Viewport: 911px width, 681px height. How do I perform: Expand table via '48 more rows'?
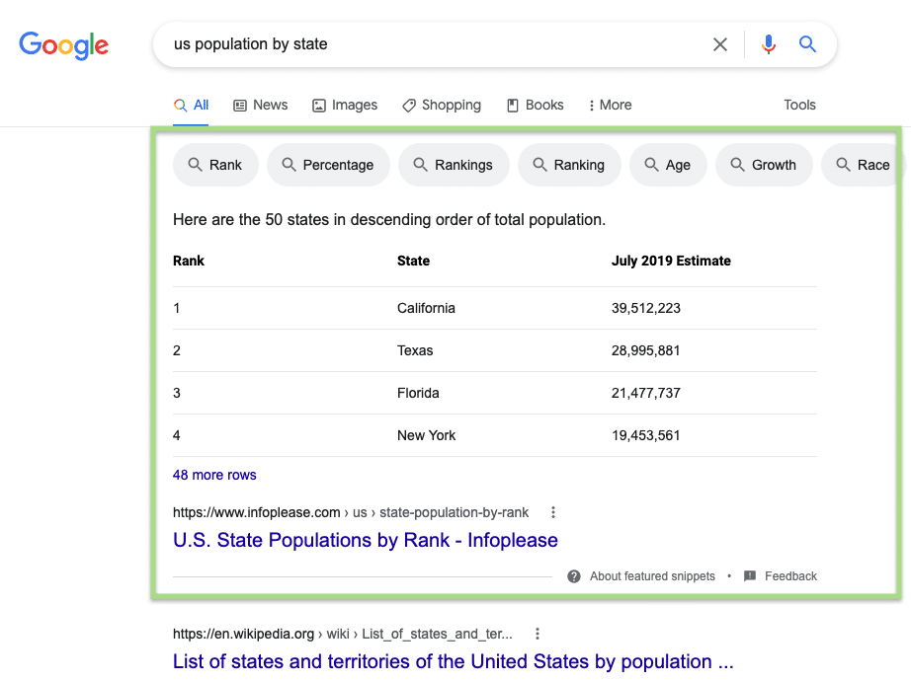[x=214, y=475]
